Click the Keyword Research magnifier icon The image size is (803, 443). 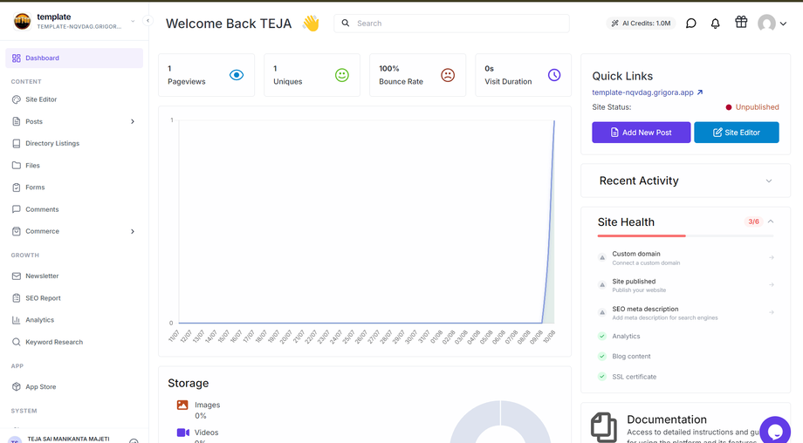(17, 342)
